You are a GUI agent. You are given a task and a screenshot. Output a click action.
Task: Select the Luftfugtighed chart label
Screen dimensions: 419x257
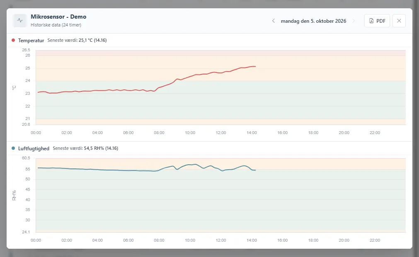(x=34, y=149)
